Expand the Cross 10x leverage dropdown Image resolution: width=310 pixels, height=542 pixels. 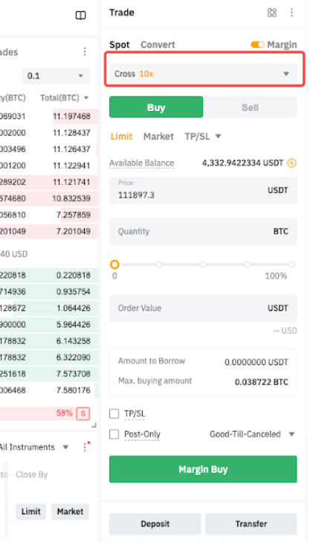click(x=203, y=74)
